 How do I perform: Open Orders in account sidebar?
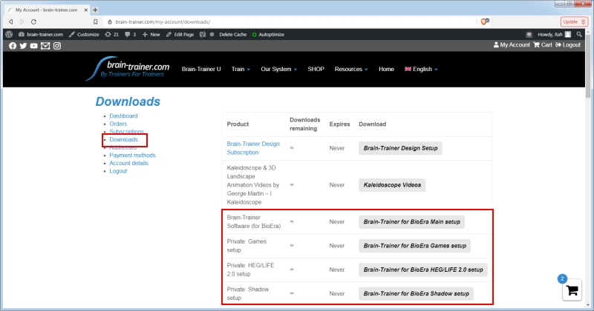[118, 124]
